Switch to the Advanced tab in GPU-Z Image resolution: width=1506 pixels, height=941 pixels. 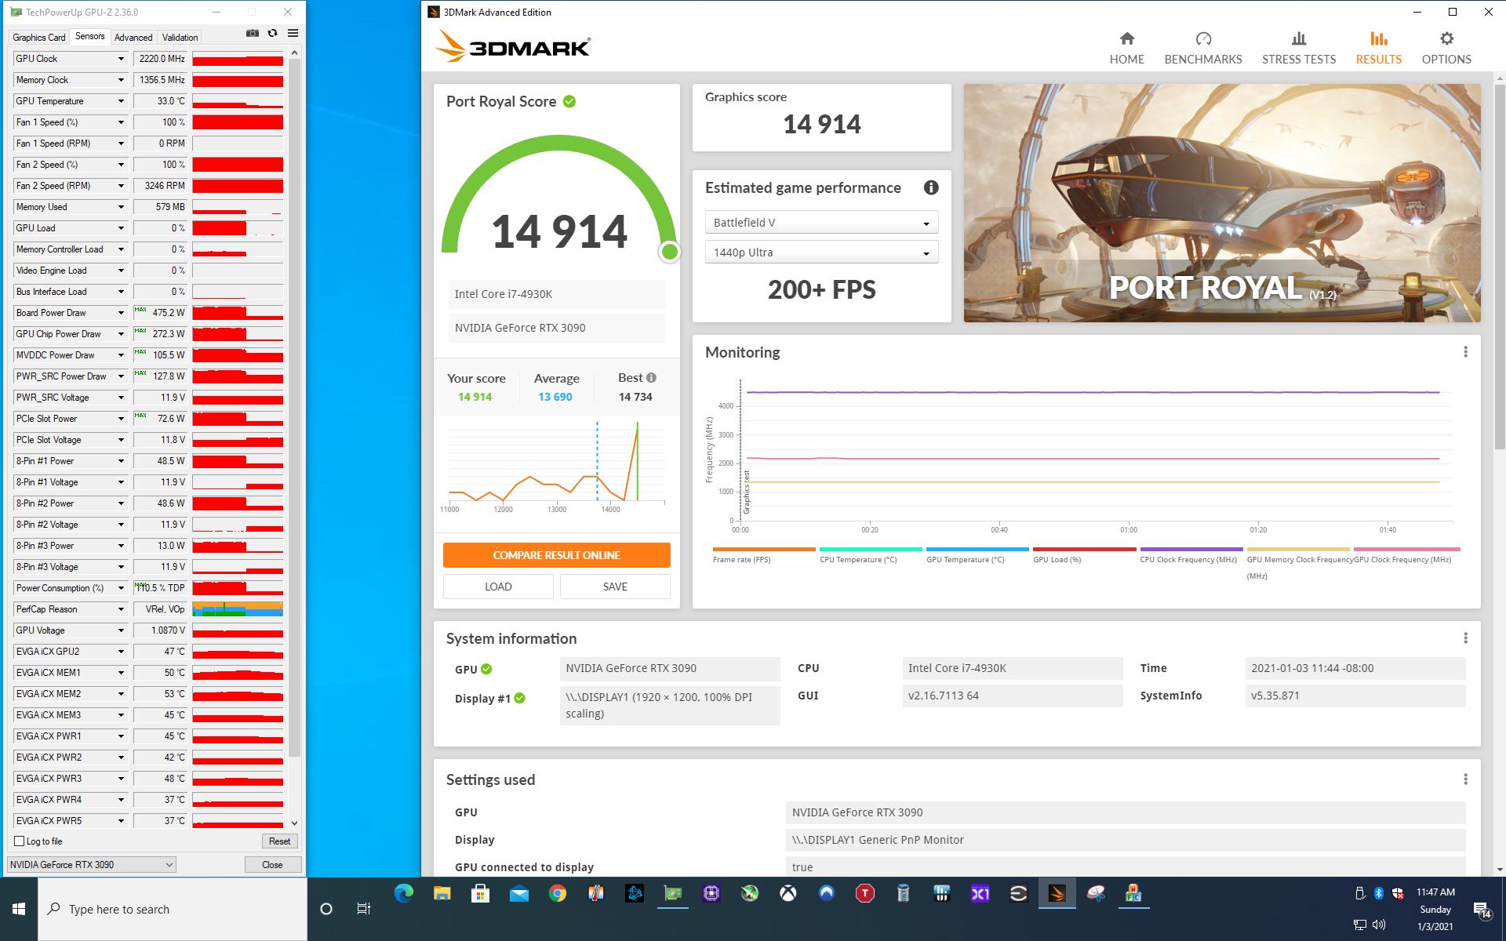click(133, 38)
